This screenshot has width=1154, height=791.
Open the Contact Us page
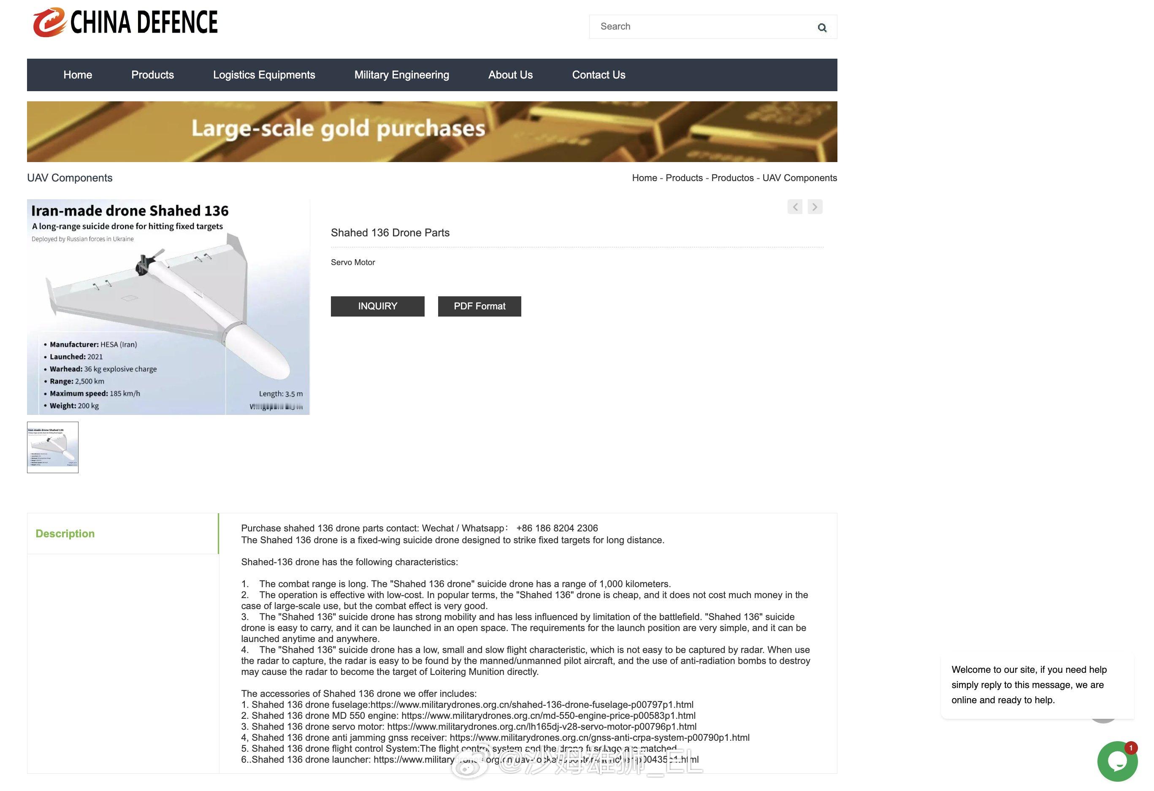click(x=599, y=75)
